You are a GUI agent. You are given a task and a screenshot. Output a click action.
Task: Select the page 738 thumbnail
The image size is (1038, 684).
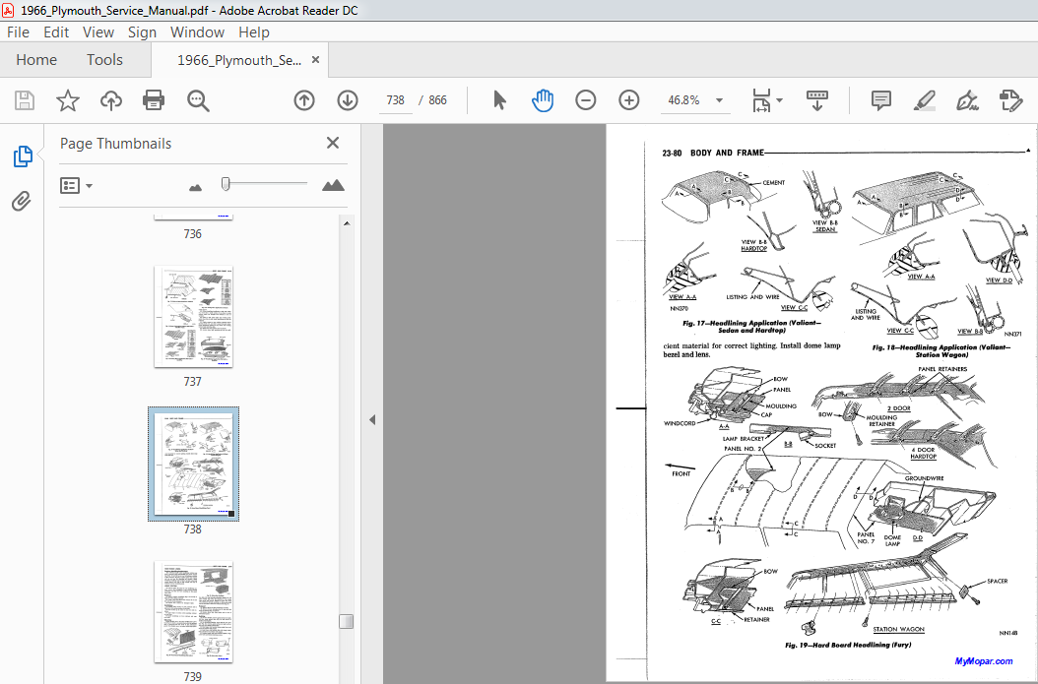(x=193, y=464)
